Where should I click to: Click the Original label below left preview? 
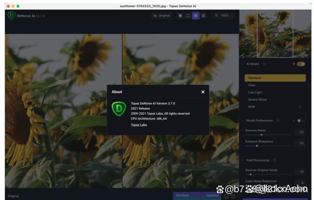13,196
